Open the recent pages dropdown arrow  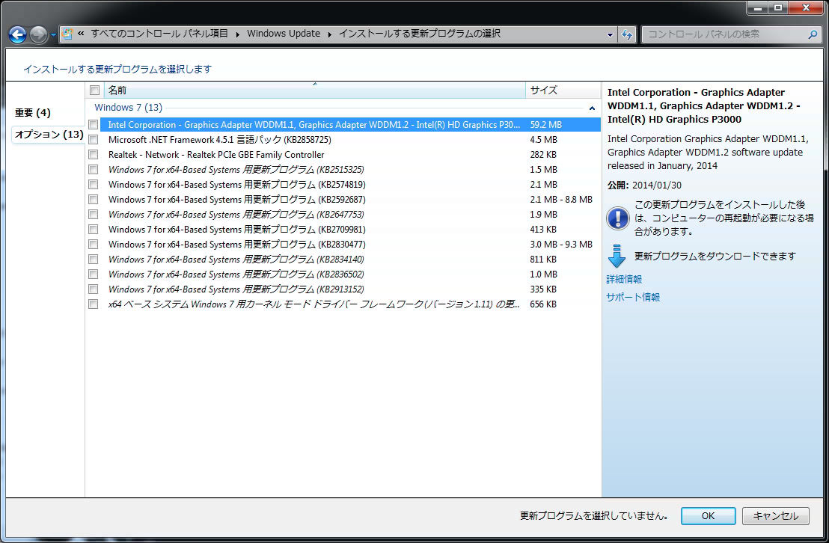click(53, 35)
